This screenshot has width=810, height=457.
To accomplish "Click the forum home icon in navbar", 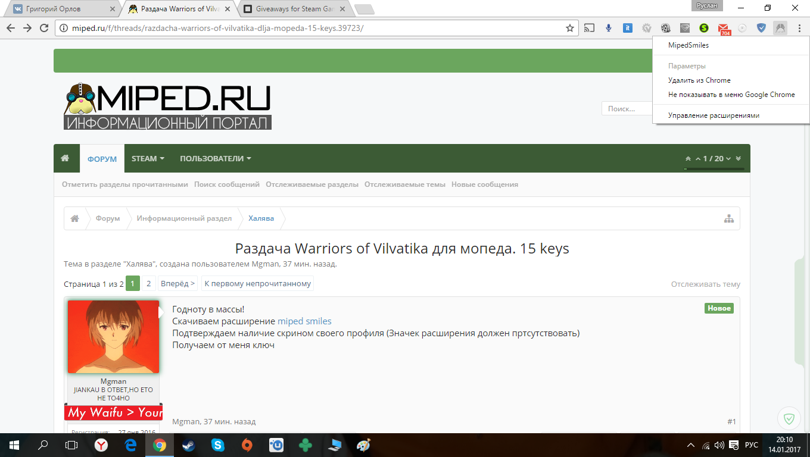I will [65, 158].
